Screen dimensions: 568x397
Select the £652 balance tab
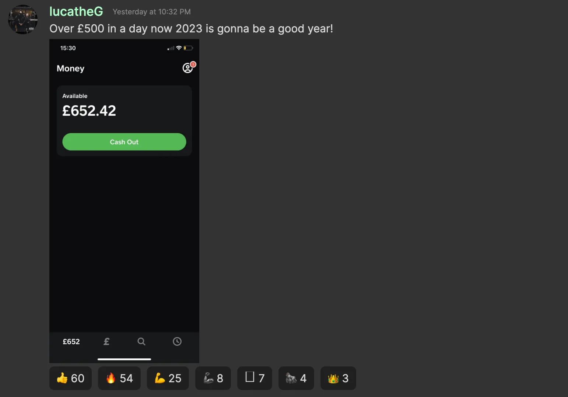71,342
